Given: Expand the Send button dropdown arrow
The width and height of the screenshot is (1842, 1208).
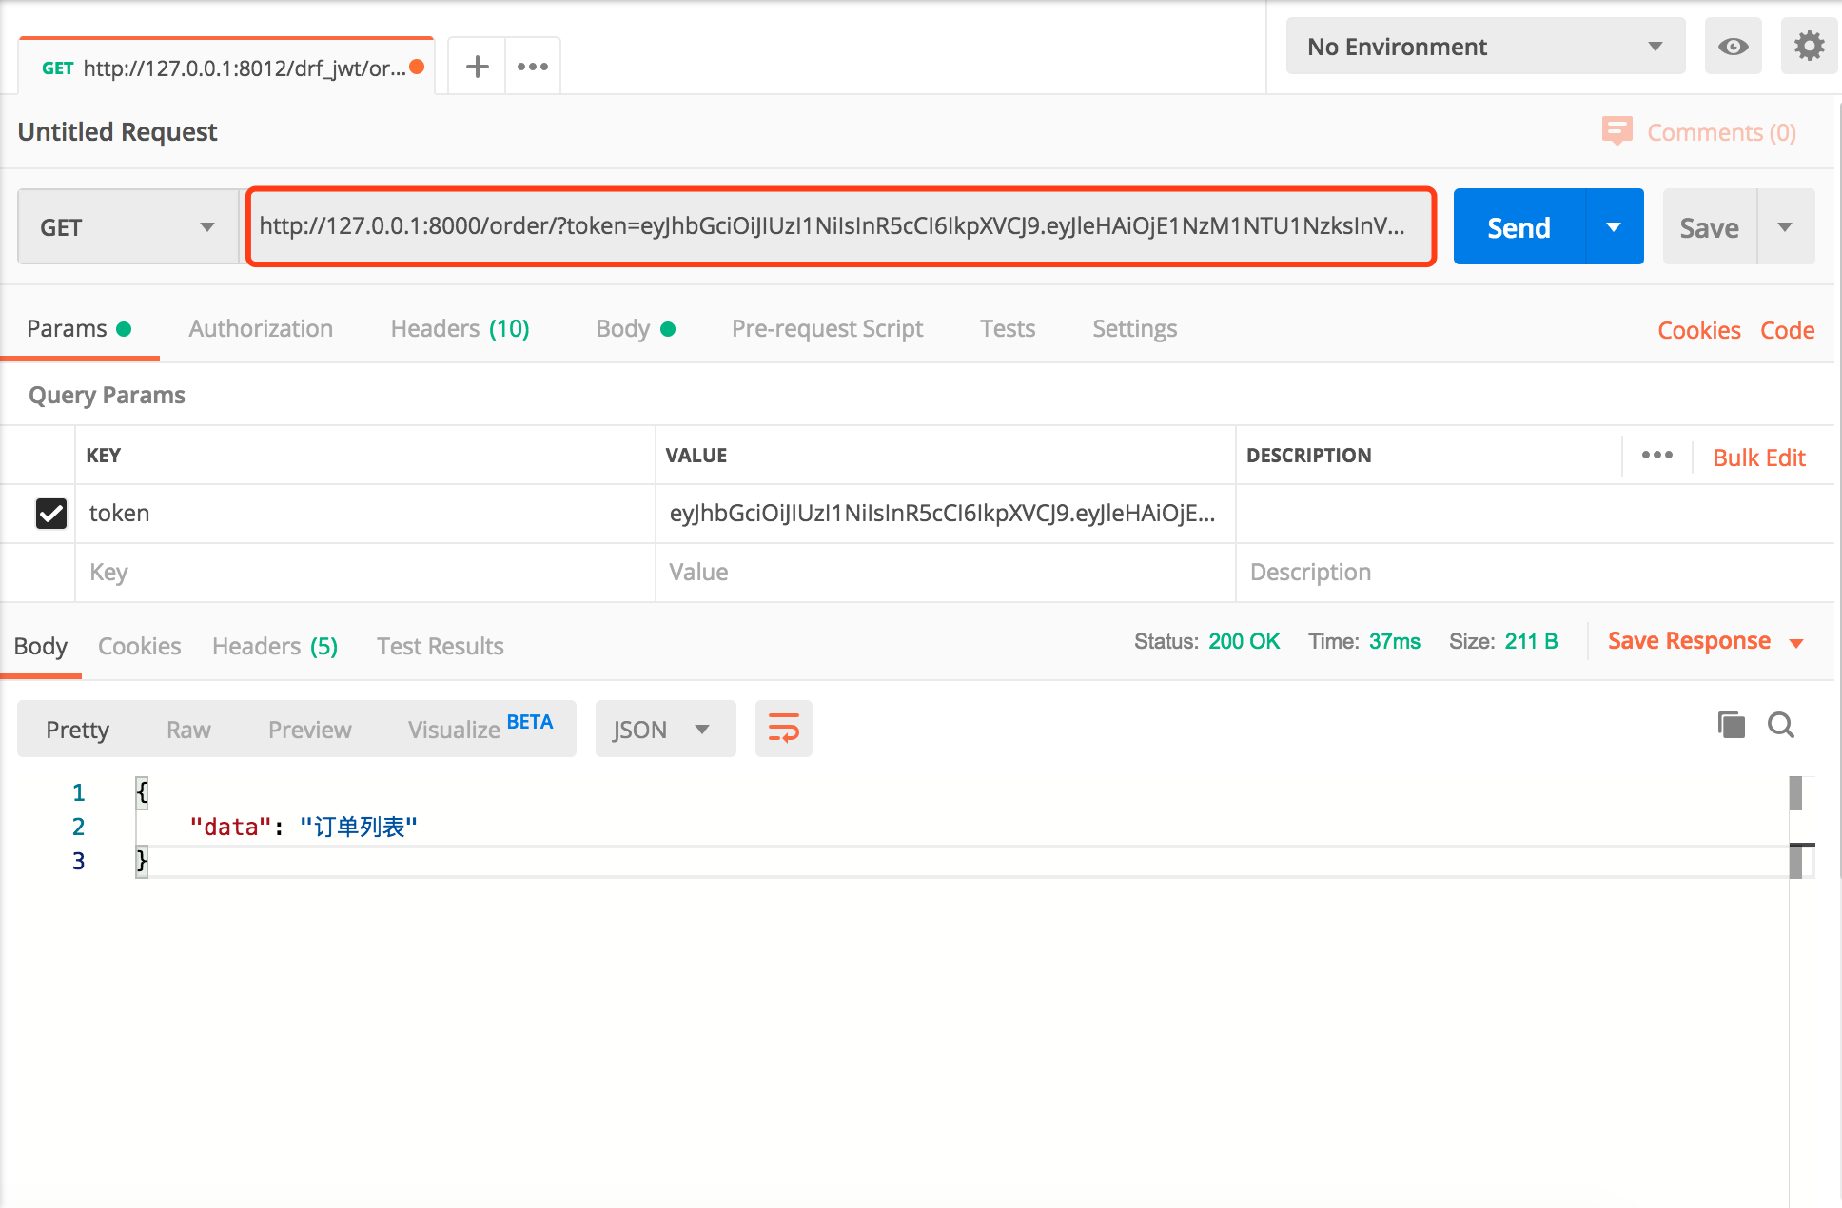Looking at the screenshot, I should coord(1614,227).
